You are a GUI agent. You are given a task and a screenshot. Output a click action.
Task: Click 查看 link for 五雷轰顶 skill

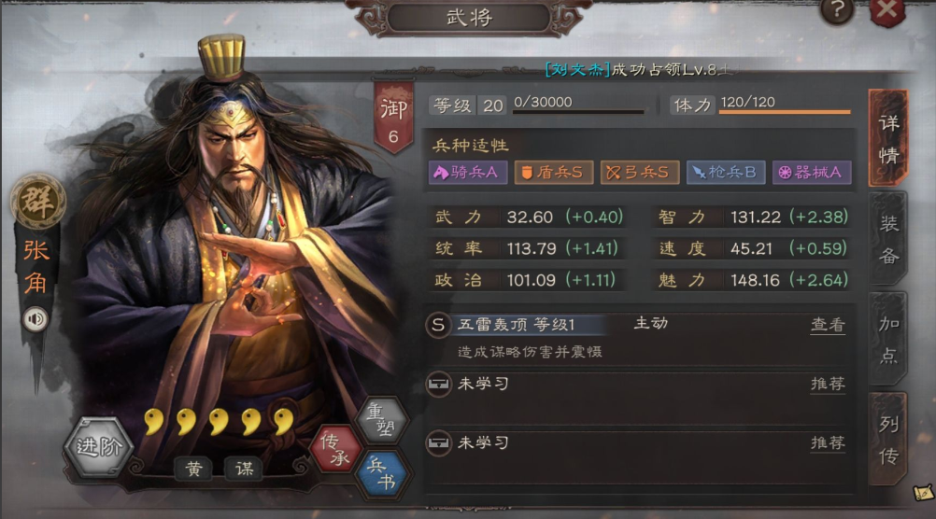click(x=828, y=325)
